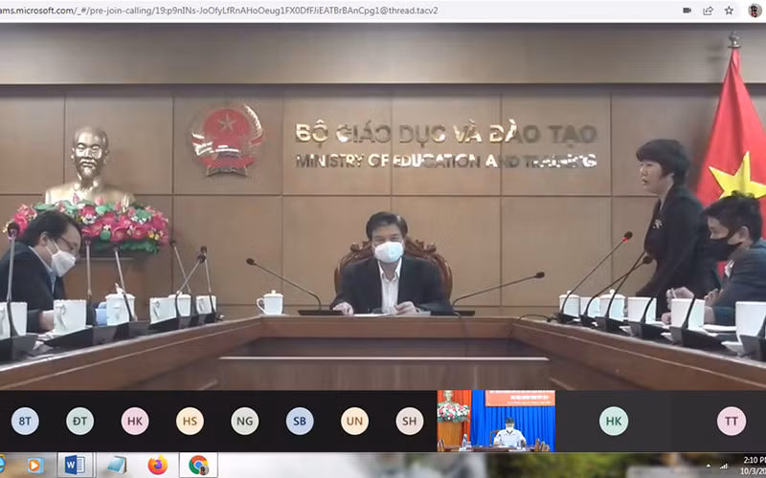
Task: Select participant avatar HS
Action: 190,421
